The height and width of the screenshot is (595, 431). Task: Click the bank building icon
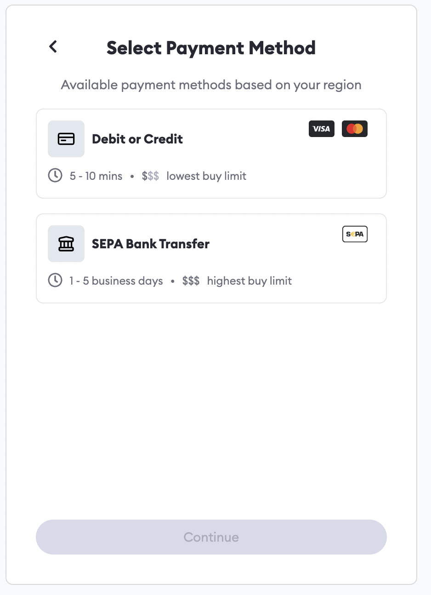(x=66, y=244)
